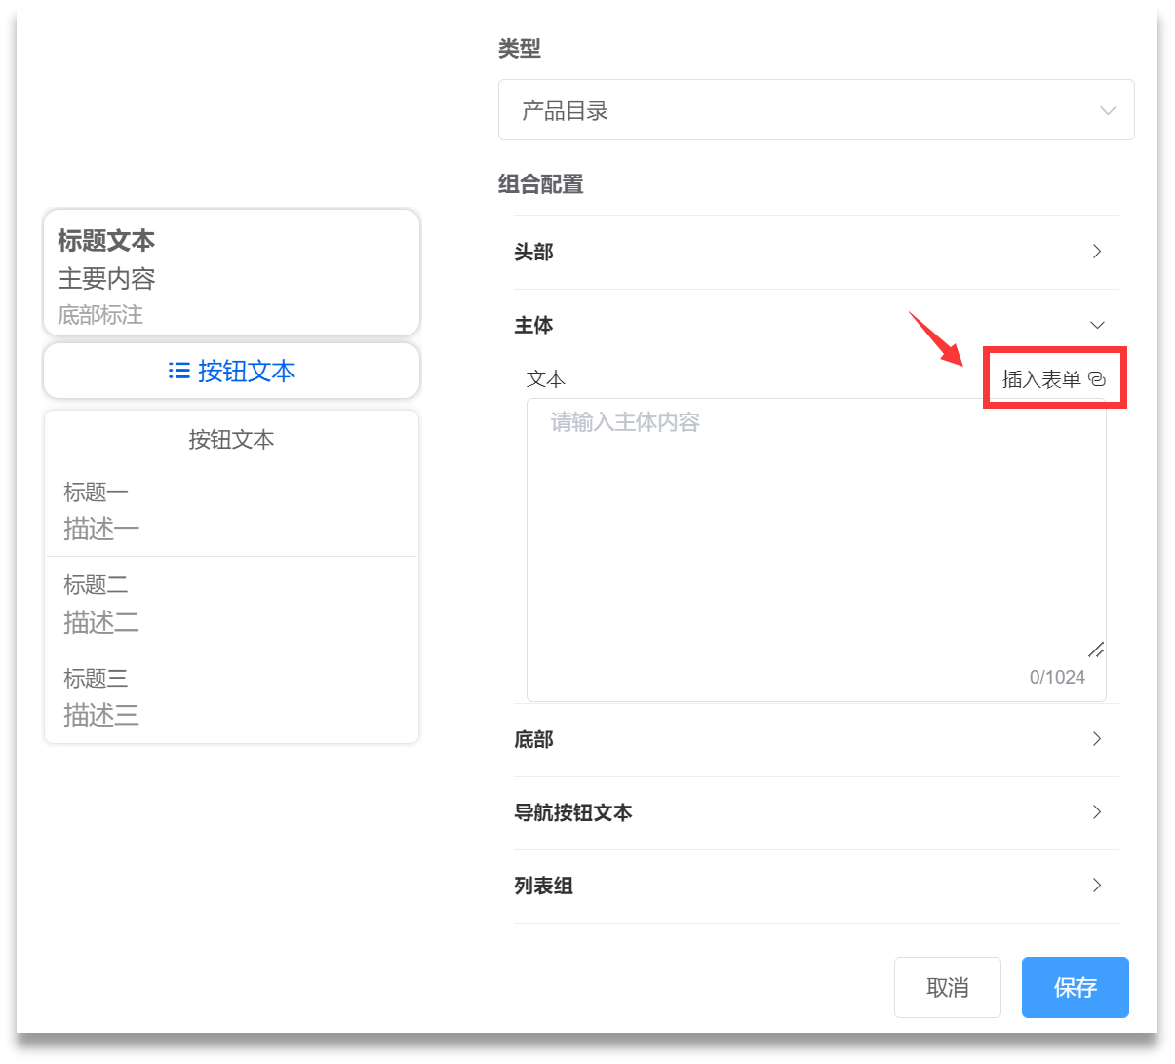Image resolution: width=1175 pixels, height=1064 pixels.
Task: Click the list icon beside 按钮文本
Action: click(178, 371)
